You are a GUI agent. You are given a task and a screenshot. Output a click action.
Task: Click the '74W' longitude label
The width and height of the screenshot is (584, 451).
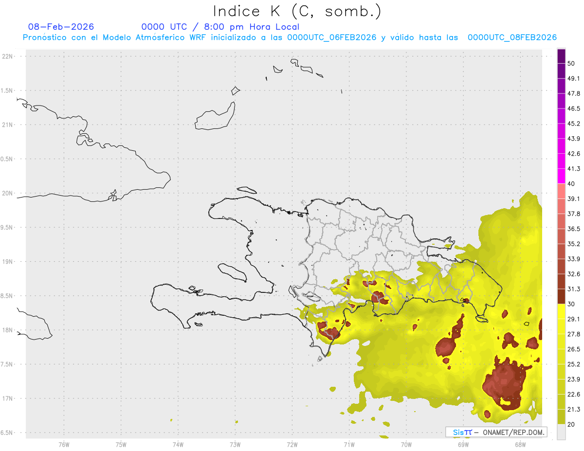[x=178, y=445]
